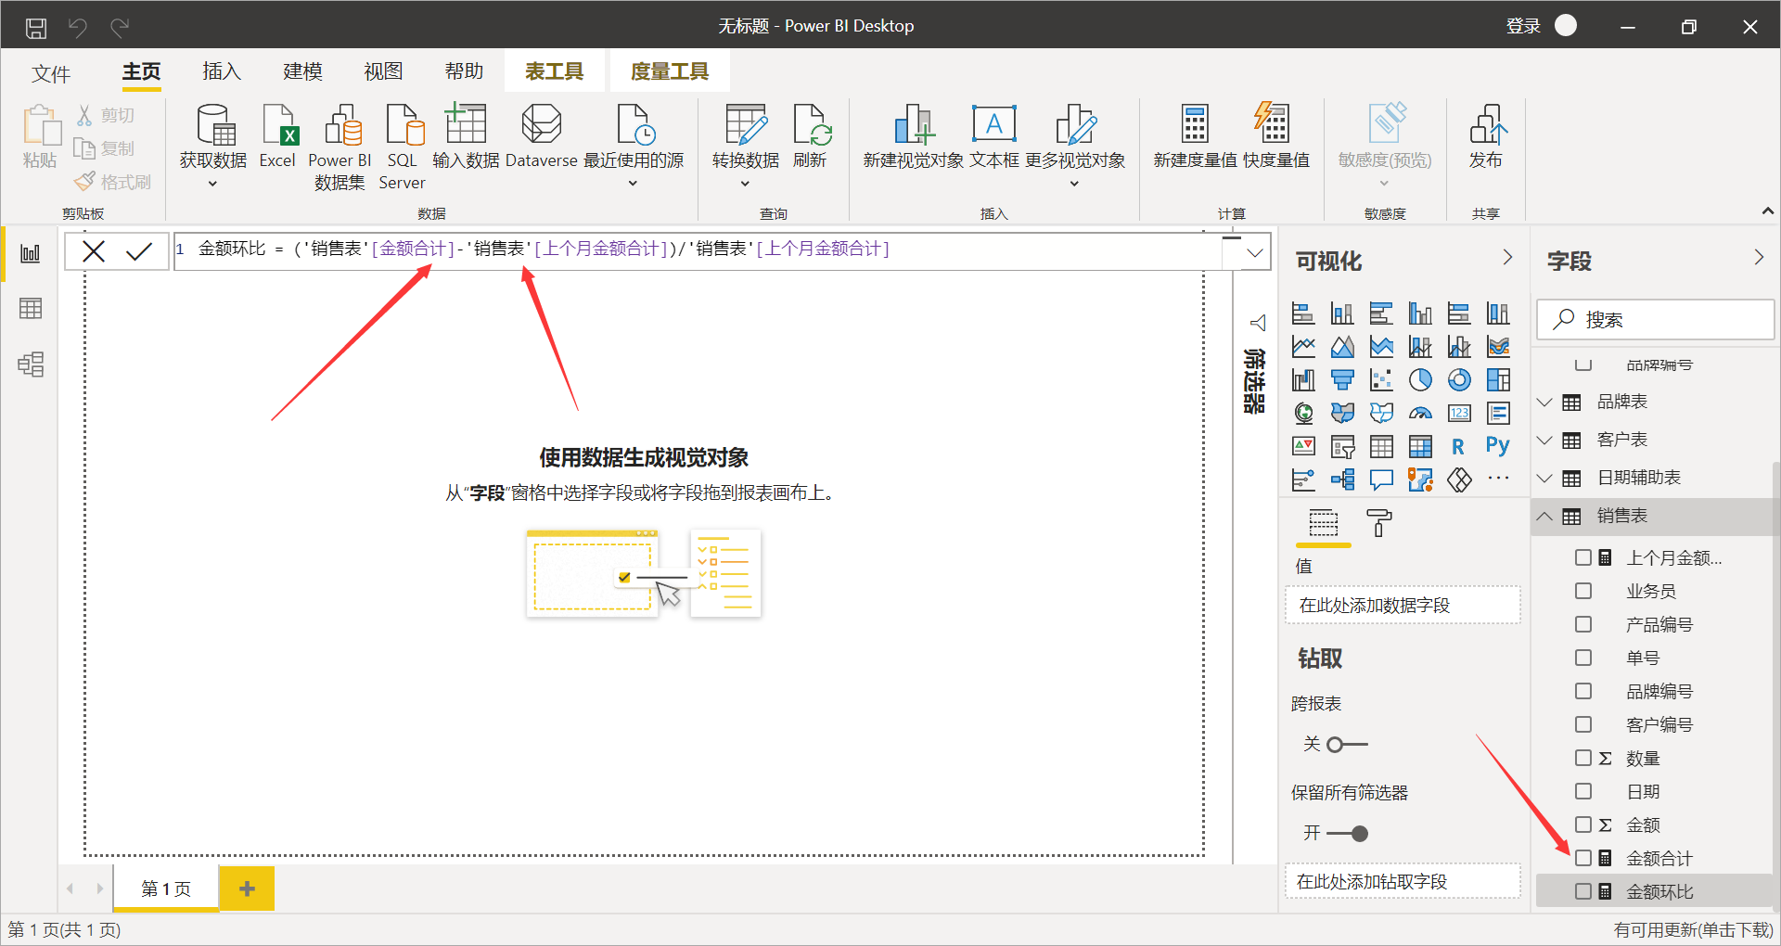Select R script visual
This screenshot has width=1781, height=946.
click(1458, 447)
